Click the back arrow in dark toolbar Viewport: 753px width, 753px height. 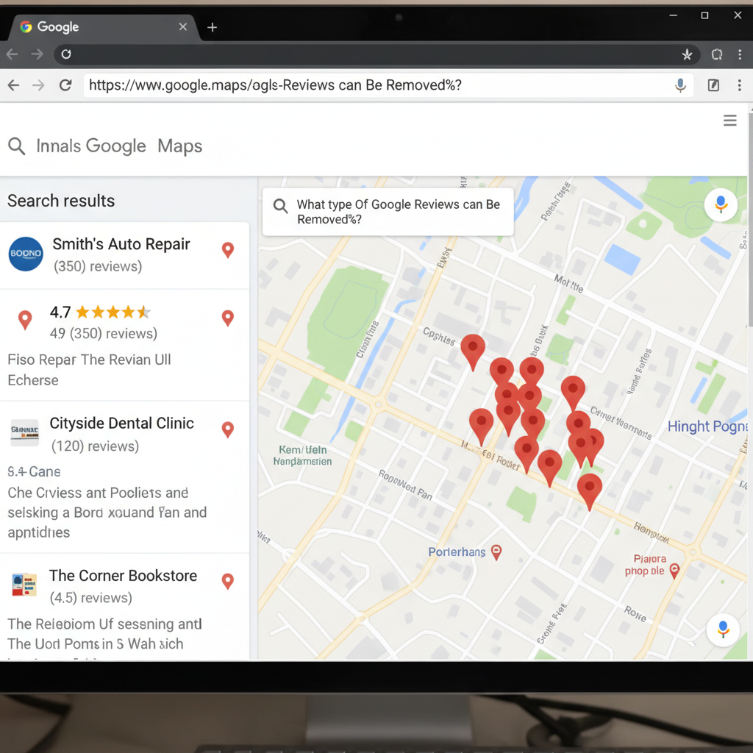[12, 54]
